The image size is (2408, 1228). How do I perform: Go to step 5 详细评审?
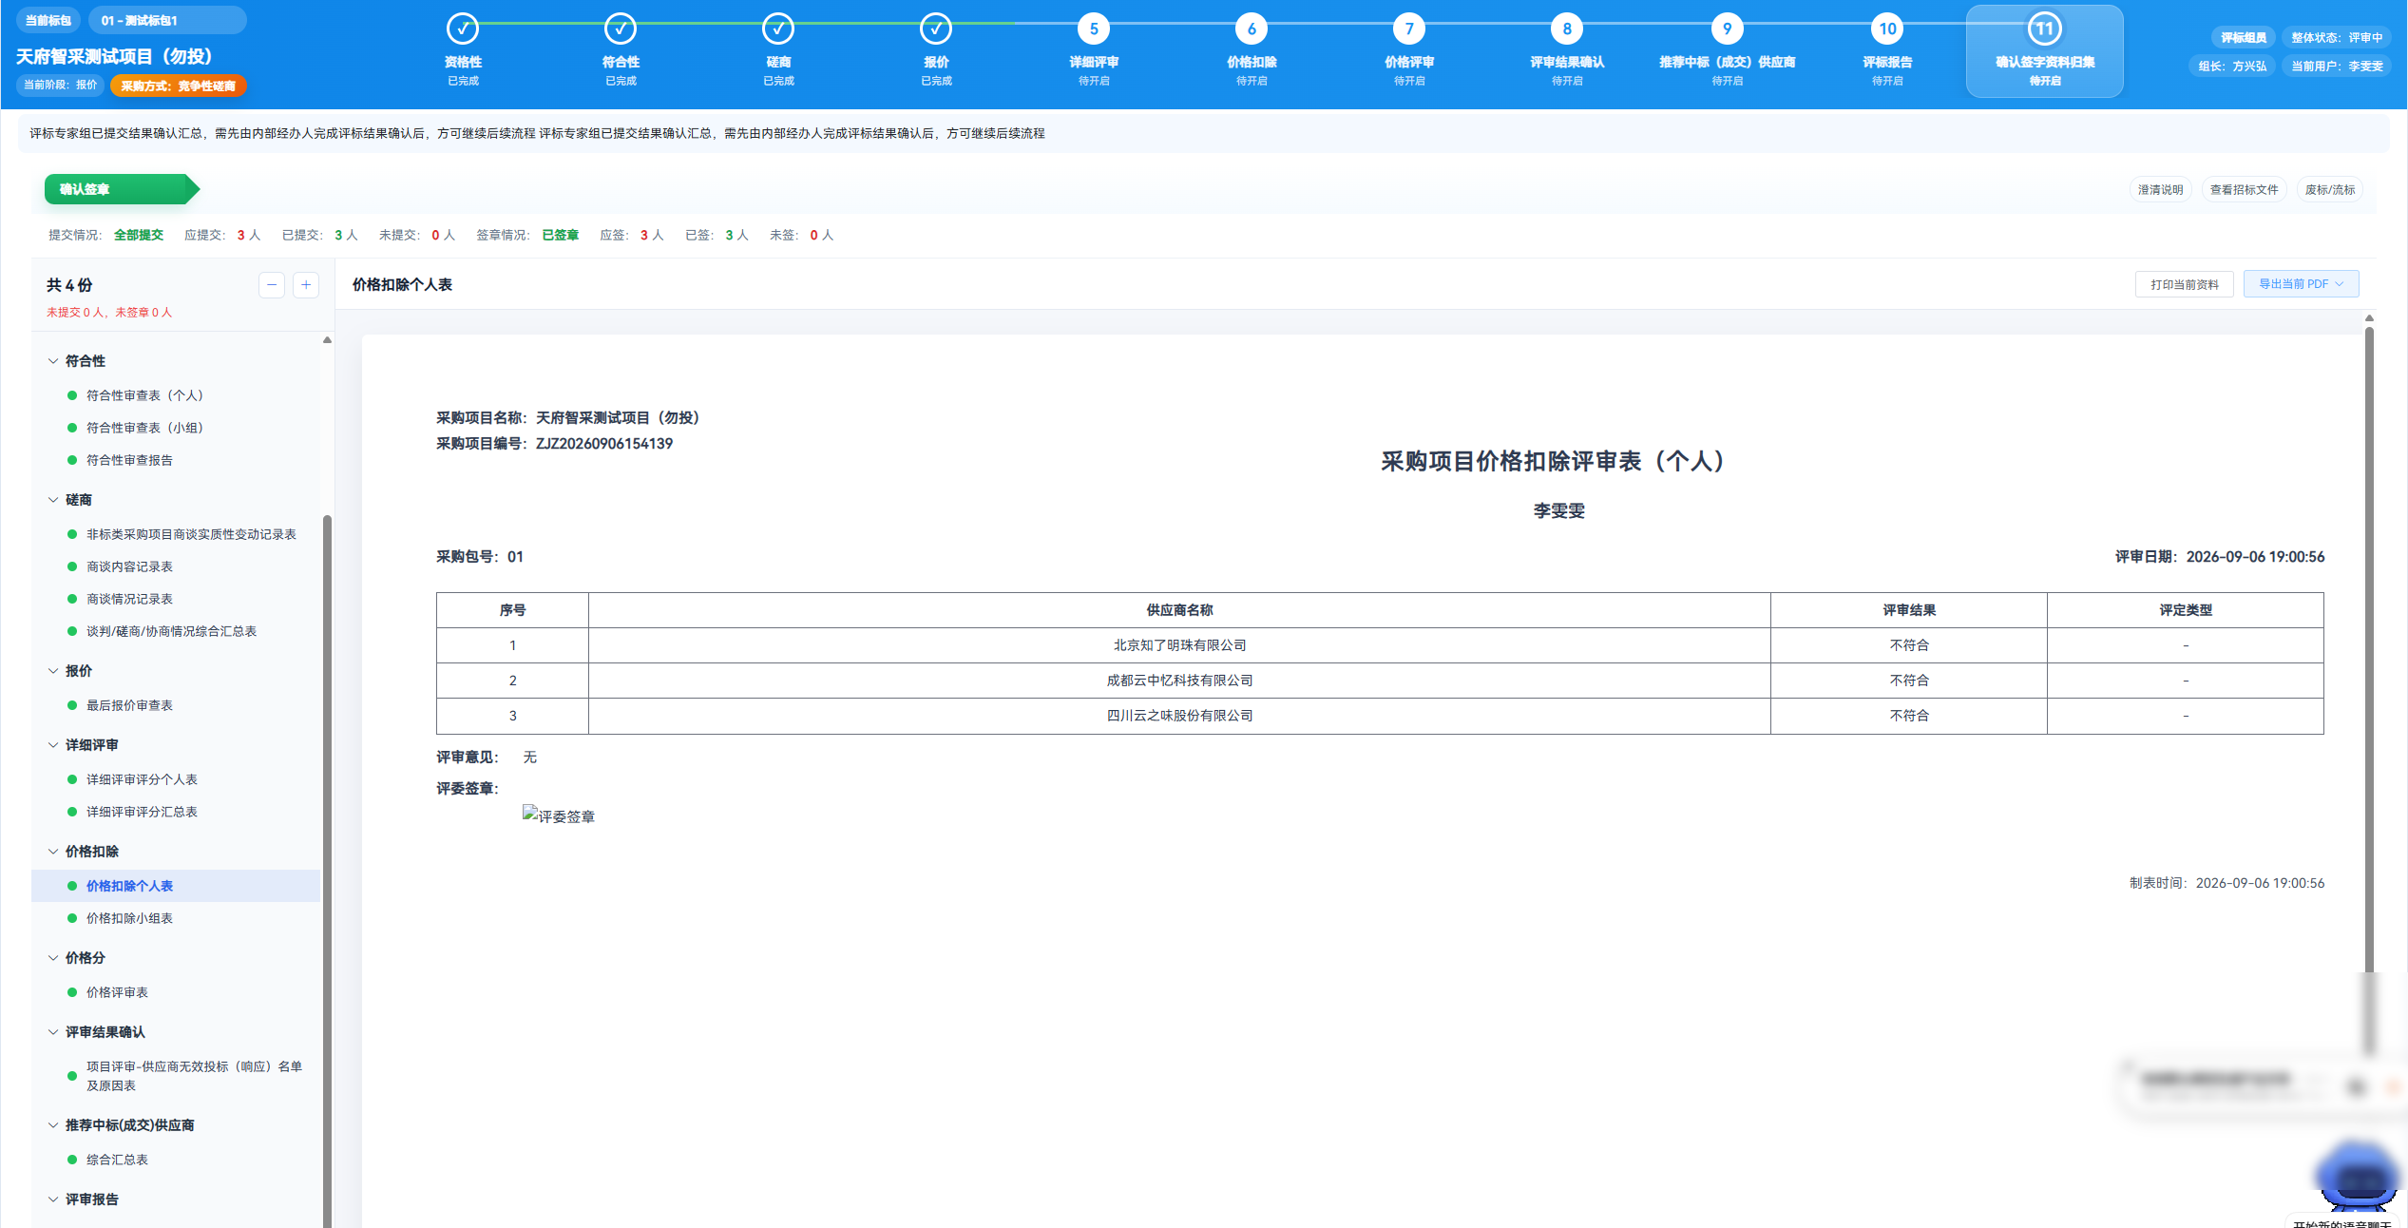click(x=1094, y=29)
